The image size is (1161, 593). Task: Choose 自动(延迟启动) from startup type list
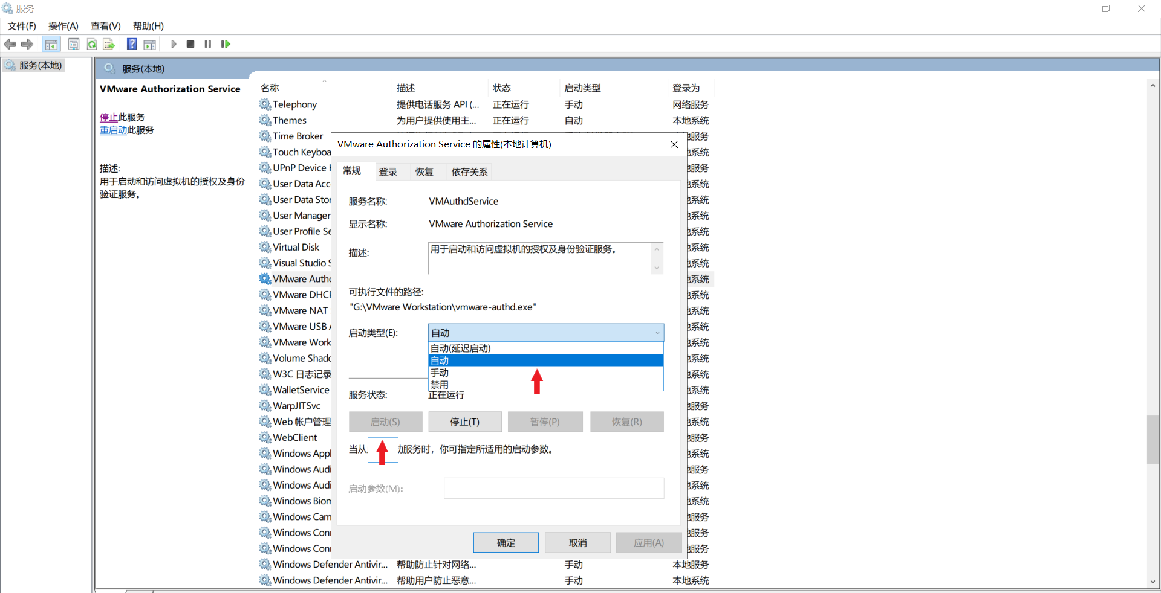(546, 348)
